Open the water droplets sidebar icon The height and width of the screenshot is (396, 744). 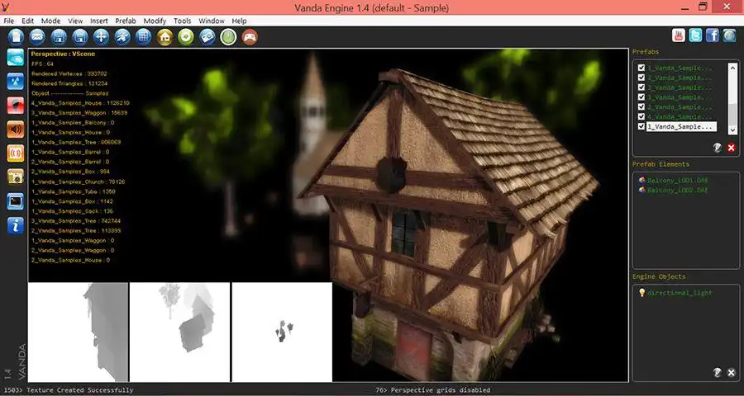[16, 81]
